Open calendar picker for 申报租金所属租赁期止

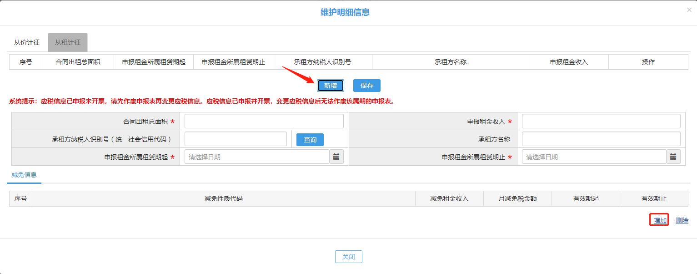pos(673,157)
